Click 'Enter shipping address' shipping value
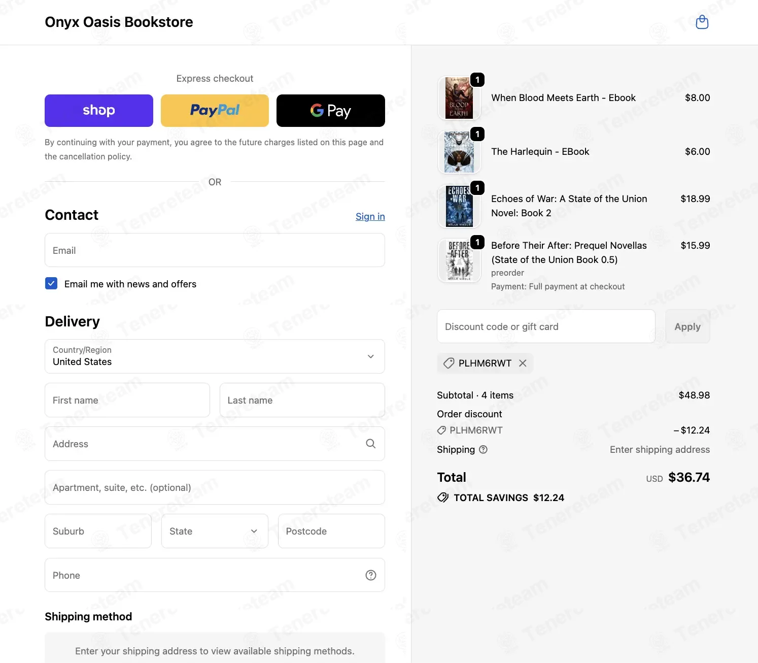This screenshot has width=758, height=663. [660, 450]
